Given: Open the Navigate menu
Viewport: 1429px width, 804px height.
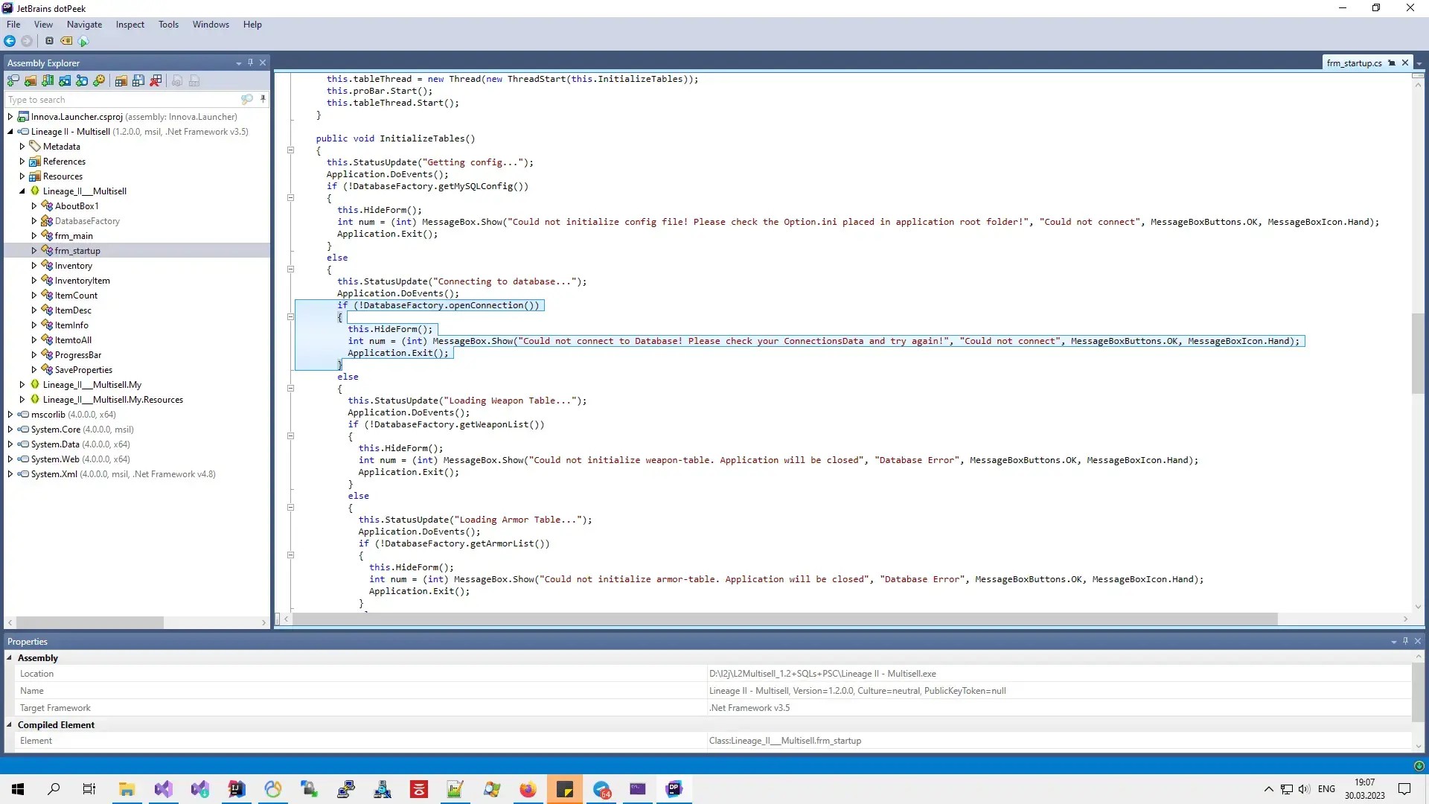Looking at the screenshot, I should (84, 24).
